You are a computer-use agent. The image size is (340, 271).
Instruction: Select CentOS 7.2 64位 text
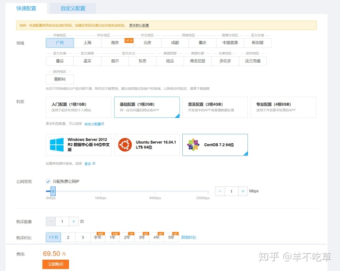click(219, 145)
